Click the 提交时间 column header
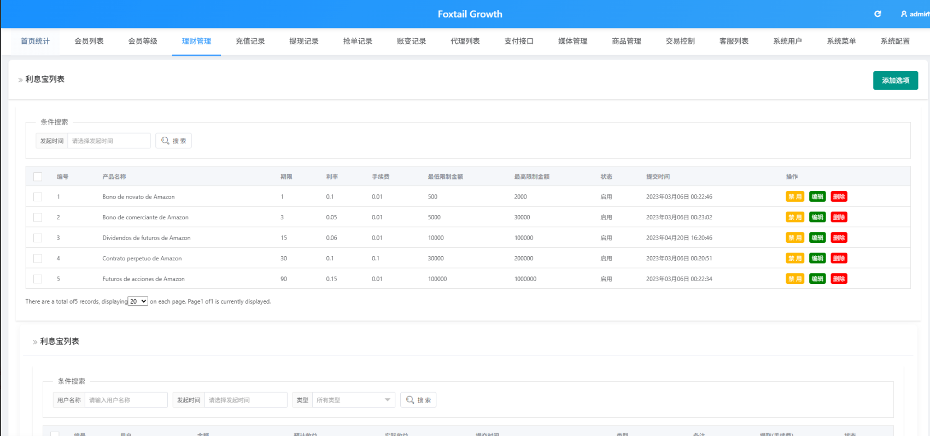Screen dimensions: 930x436 (658, 177)
